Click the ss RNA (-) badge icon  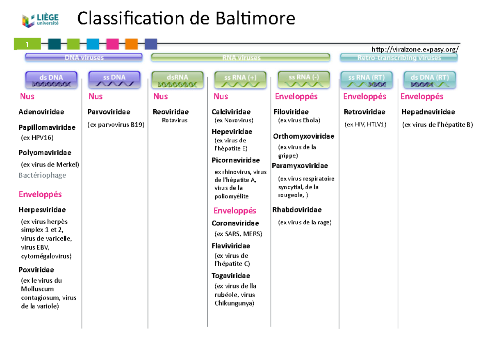coord(303,83)
